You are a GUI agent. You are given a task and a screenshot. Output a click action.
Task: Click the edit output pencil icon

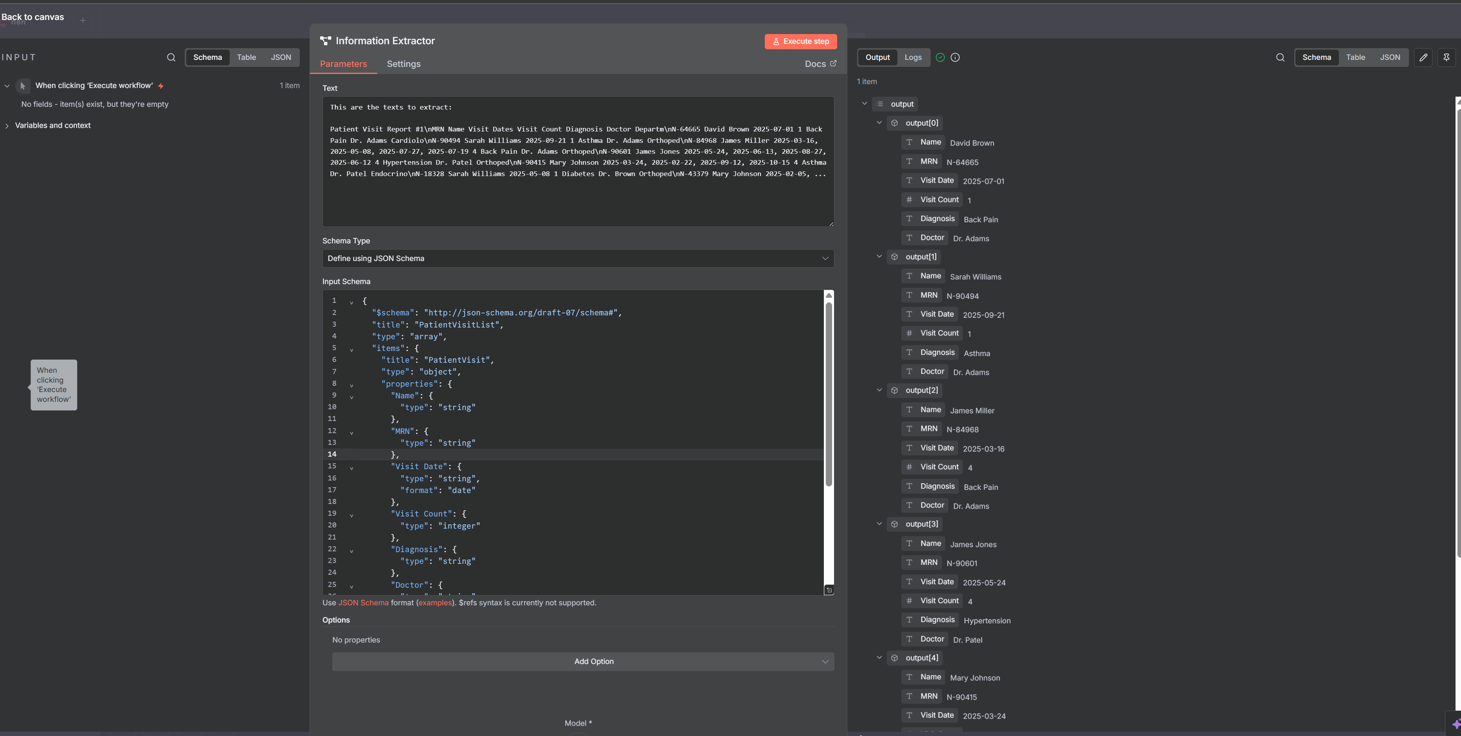pyautogui.click(x=1423, y=57)
